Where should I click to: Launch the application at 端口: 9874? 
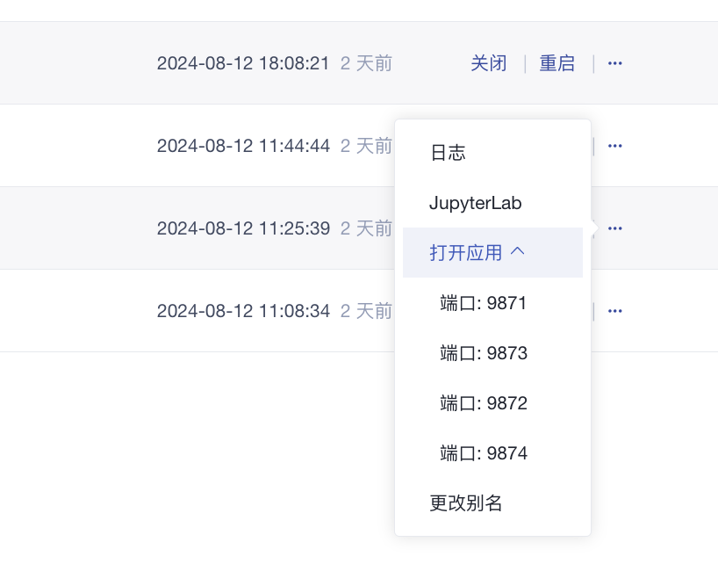483,453
